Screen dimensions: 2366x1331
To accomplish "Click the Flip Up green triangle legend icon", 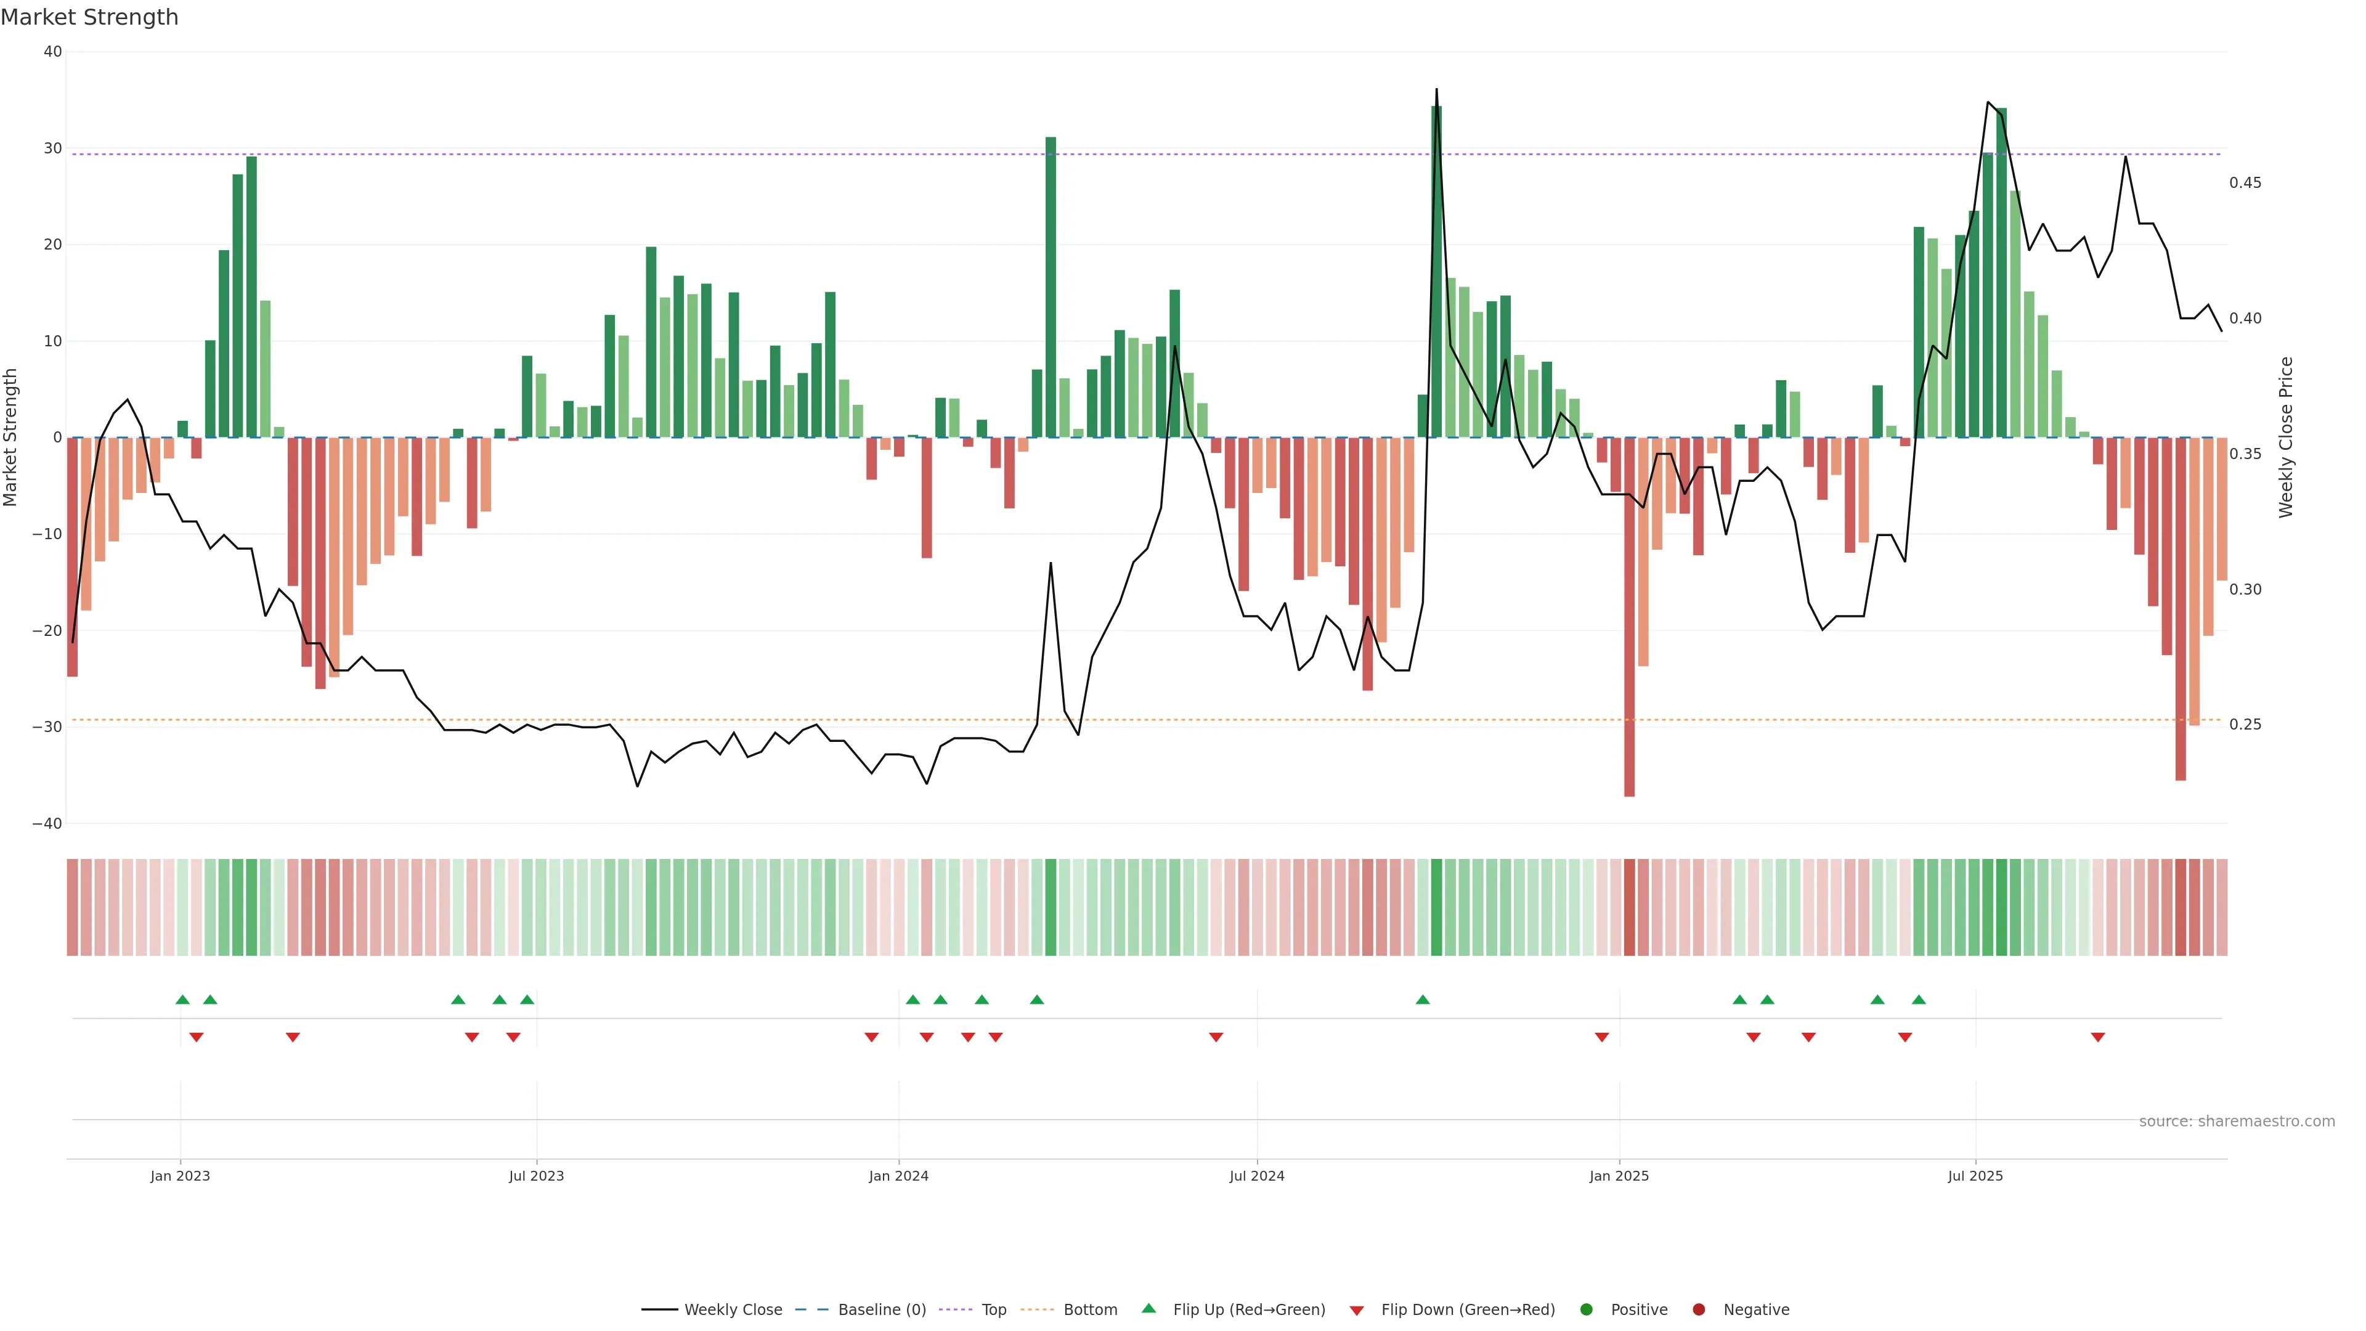I will click(1148, 1309).
